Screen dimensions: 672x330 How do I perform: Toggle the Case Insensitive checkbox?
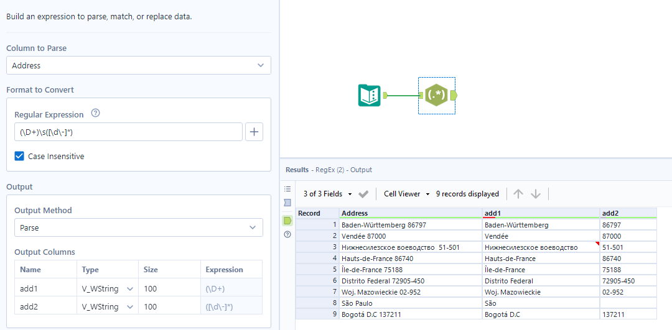point(20,157)
